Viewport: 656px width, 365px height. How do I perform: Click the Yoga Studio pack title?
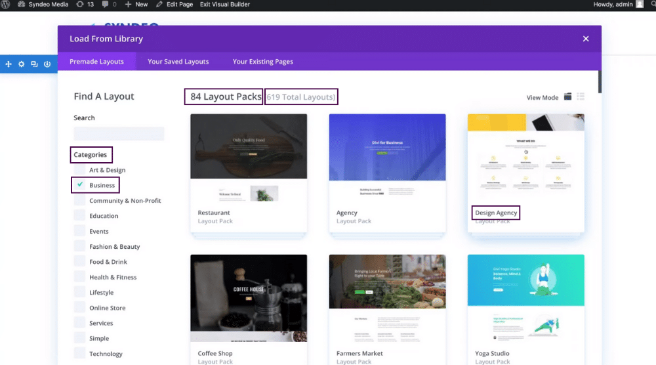[492, 353]
